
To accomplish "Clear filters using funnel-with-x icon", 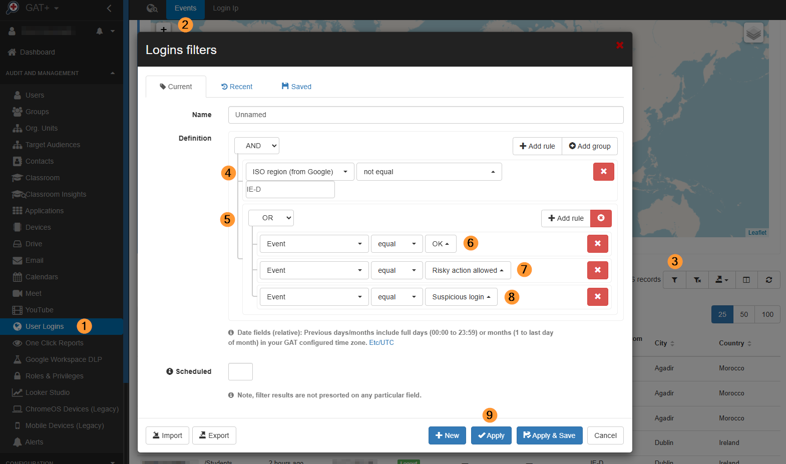I will 697,280.
